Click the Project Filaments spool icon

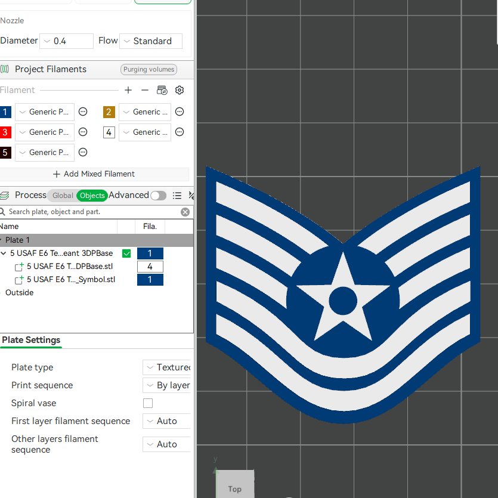tap(4, 69)
